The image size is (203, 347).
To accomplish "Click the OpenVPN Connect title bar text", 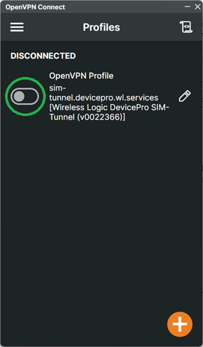I will click(35, 7).
